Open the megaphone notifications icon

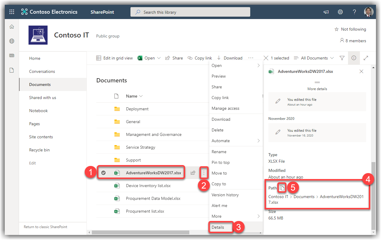pos(326,12)
